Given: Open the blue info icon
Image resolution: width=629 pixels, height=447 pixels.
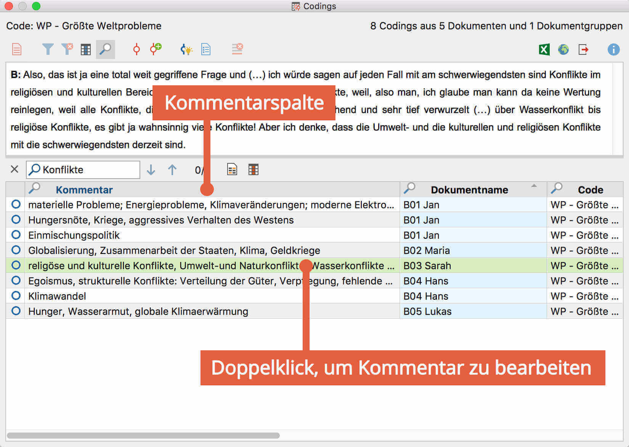Looking at the screenshot, I should point(613,49).
